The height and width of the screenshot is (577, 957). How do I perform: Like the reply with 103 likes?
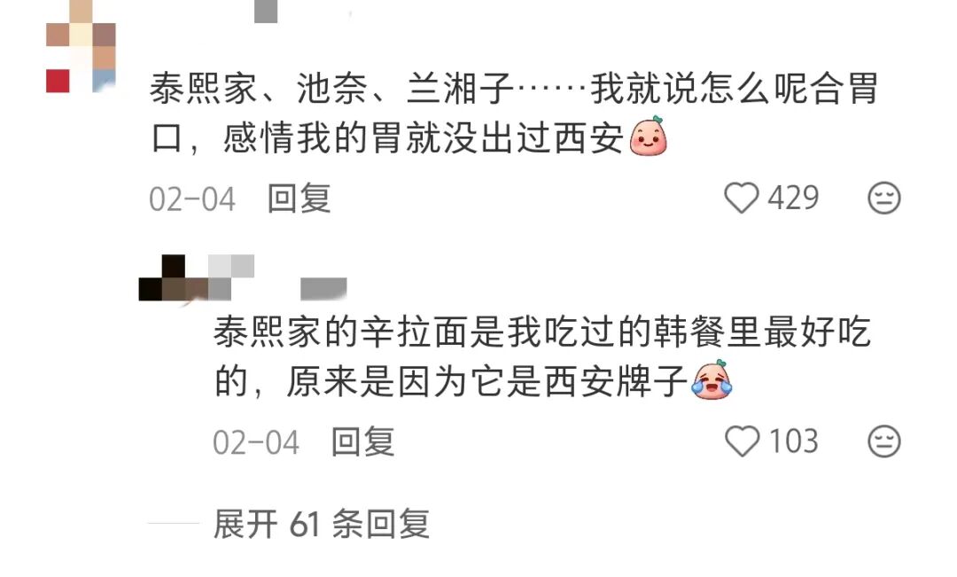click(x=742, y=441)
